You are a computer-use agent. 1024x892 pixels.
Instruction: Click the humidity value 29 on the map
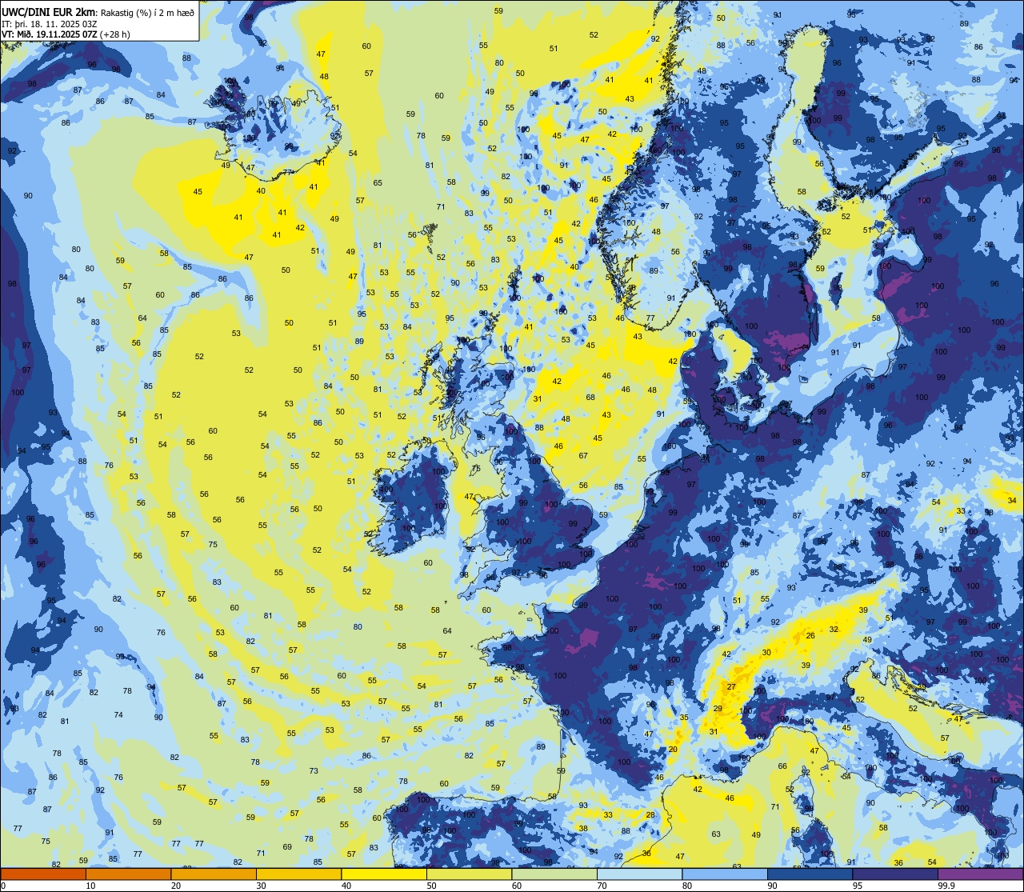tap(718, 708)
